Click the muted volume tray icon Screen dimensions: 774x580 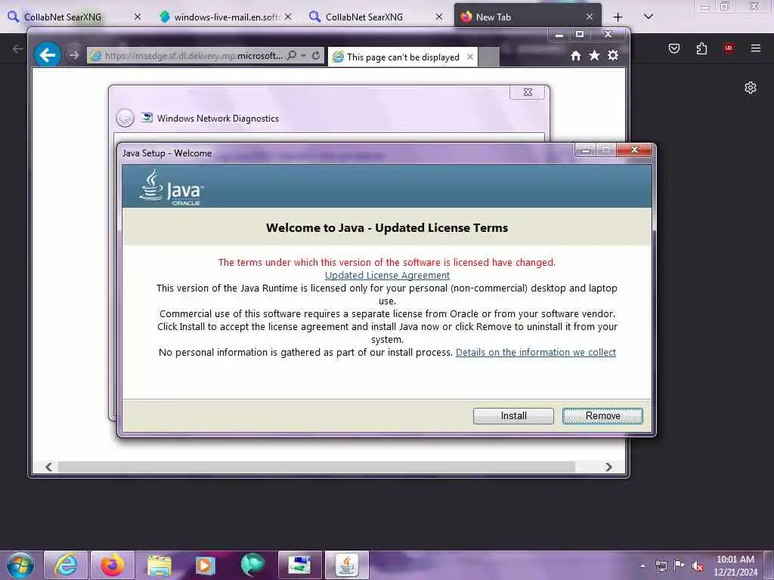[x=698, y=566]
